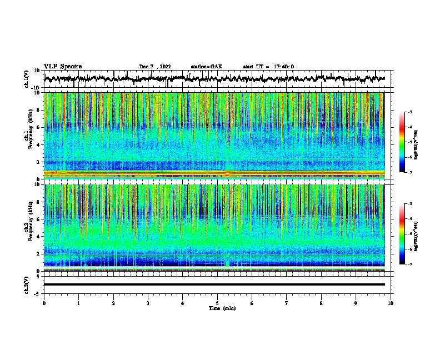This screenshot has width=440, height=340.
Task: Click the "-7" label on ch.2 color bar
Action: (409, 264)
